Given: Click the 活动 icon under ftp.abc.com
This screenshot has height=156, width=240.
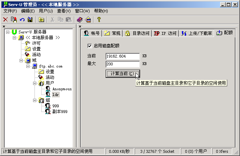Looking at the screenshot, I should [41, 77].
